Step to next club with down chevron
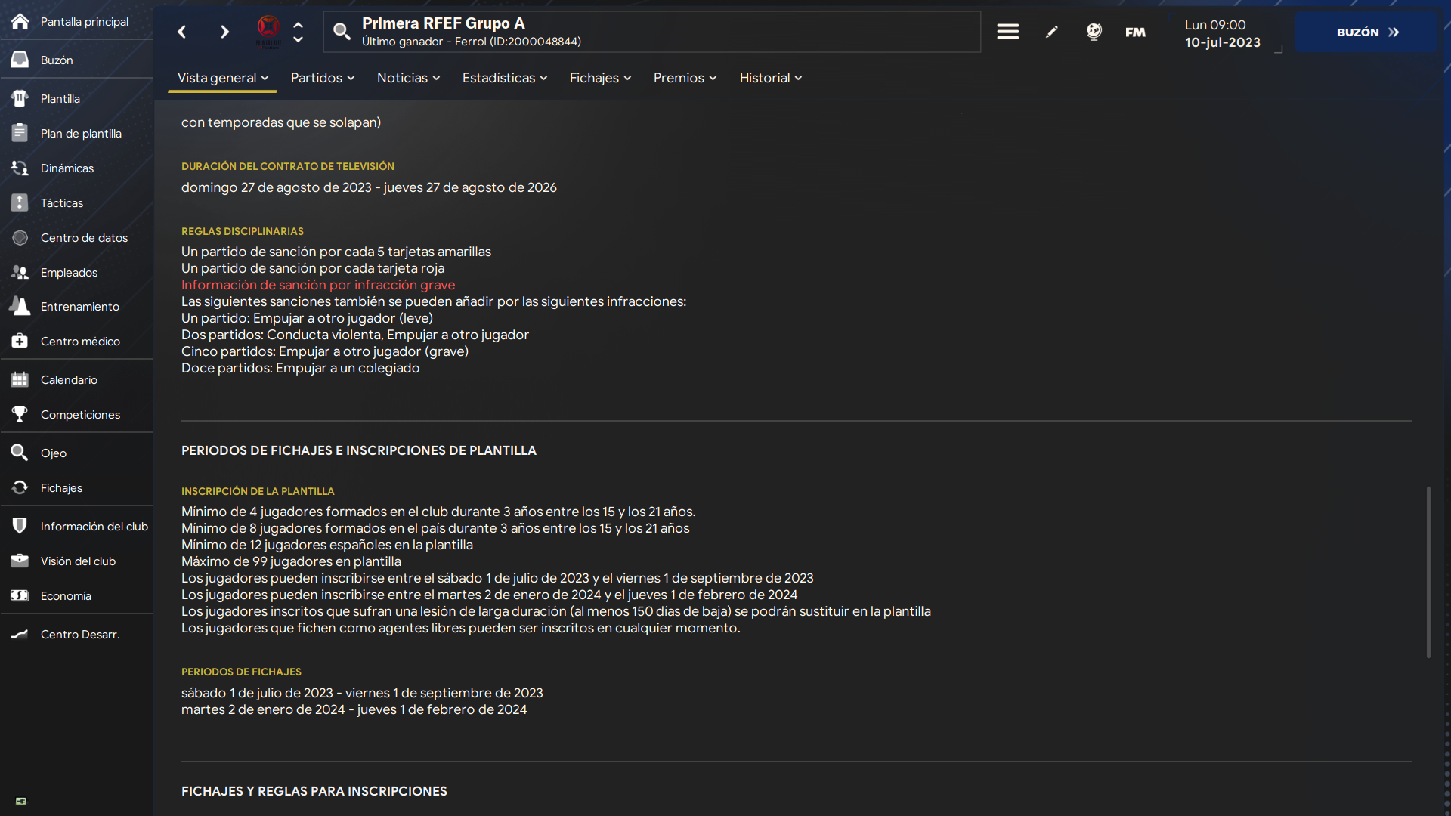The height and width of the screenshot is (816, 1451). pos(298,39)
